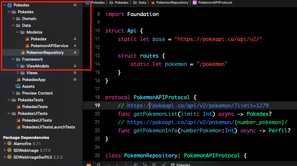Click the Debug View Hierarchy icon

tap(135, 165)
